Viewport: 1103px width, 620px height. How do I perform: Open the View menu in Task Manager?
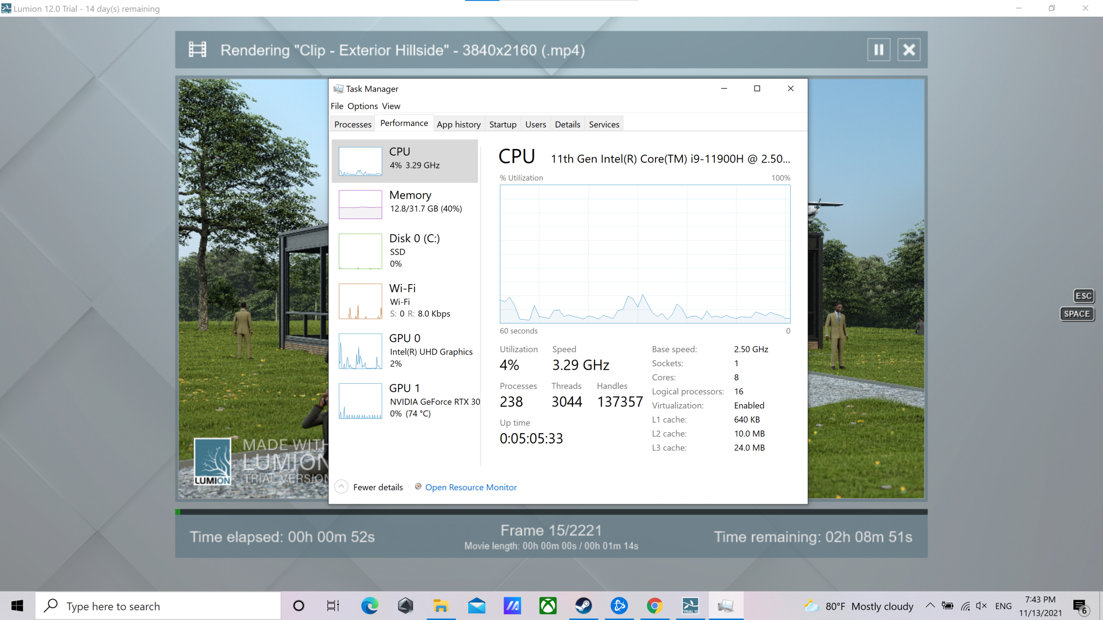tap(391, 106)
